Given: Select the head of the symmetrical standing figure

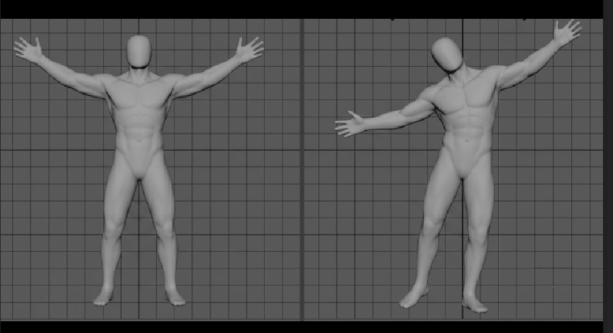Looking at the screenshot, I should [x=139, y=52].
